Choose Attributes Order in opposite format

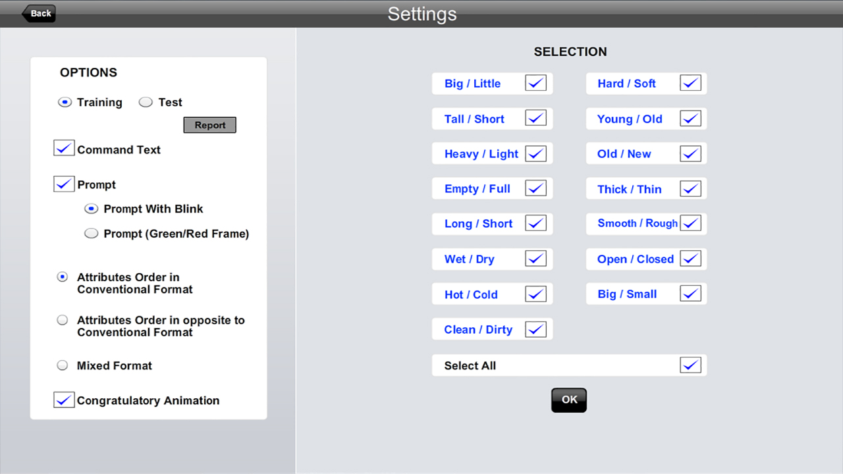63,321
